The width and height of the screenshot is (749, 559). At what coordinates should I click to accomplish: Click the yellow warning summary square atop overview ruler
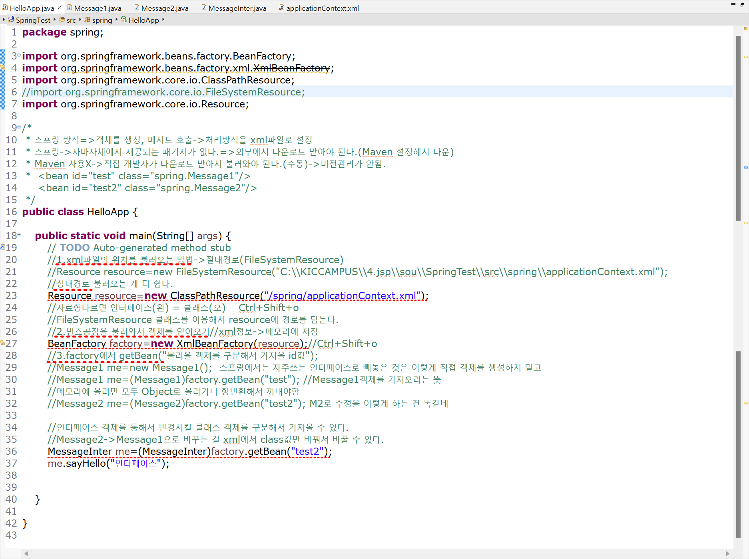(746, 29)
